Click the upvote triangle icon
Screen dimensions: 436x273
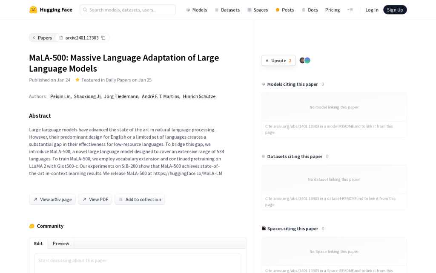[267, 61]
